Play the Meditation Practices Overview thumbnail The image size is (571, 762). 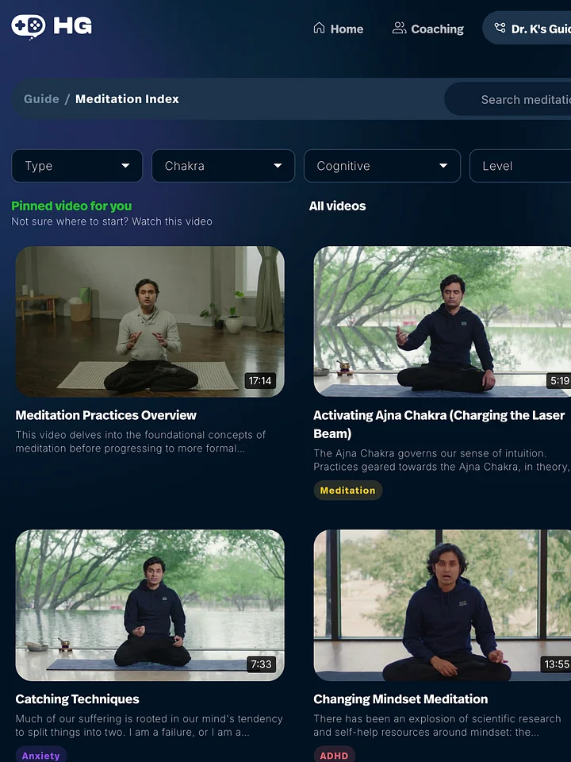click(x=150, y=321)
